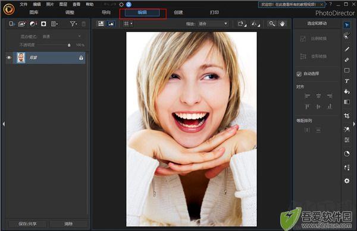Align vertical centers in alignment panel
Screen dimensions: 357x231
click(318, 106)
